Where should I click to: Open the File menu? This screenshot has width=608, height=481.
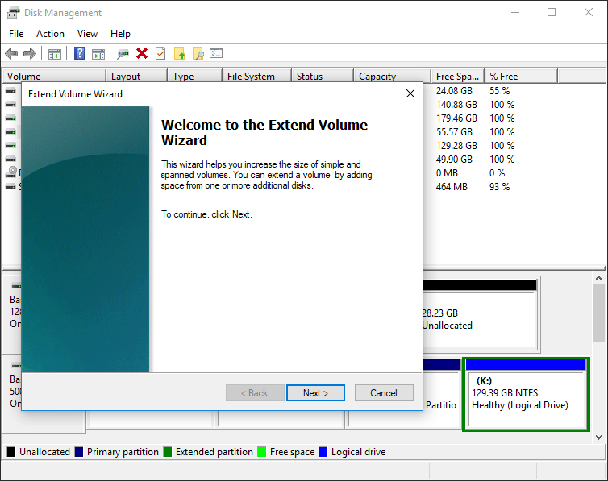(x=16, y=34)
